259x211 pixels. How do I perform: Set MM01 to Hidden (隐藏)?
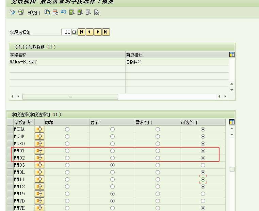pyautogui.click(x=67, y=151)
